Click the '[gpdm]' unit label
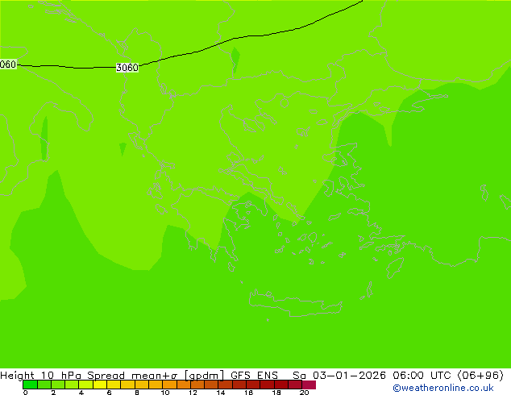Screen dimensions: 511x395 tap(205, 376)
